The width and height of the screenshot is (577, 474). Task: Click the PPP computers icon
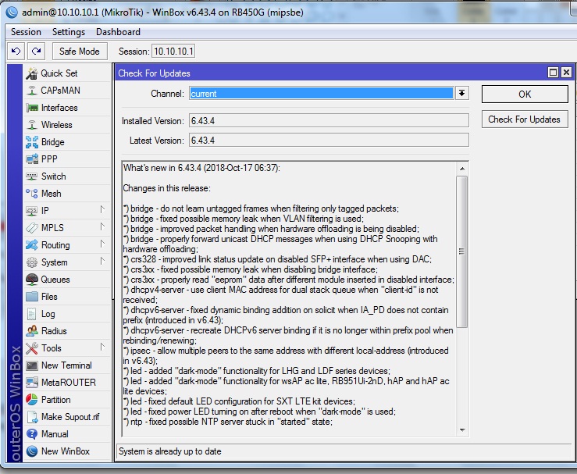tap(32, 159)
